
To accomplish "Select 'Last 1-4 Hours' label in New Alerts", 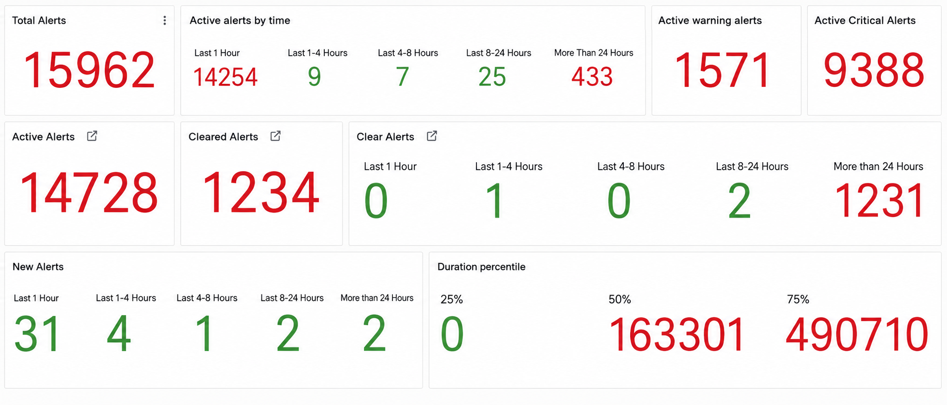I will click(126, 298).
